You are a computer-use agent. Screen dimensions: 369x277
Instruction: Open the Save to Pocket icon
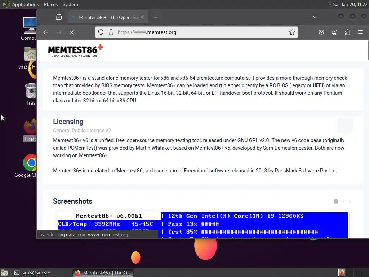[321, 32]
